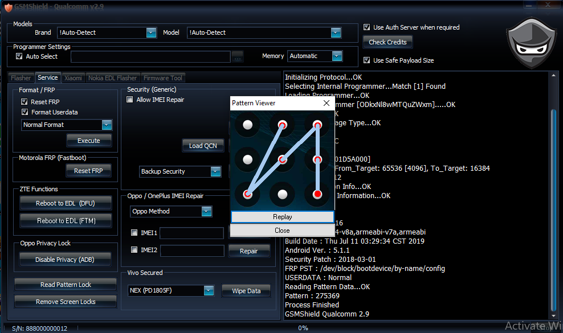This screenshot has height=333, width=563.
Task: Open the Oppo Method dropdown
Action: tap(206, 211)
